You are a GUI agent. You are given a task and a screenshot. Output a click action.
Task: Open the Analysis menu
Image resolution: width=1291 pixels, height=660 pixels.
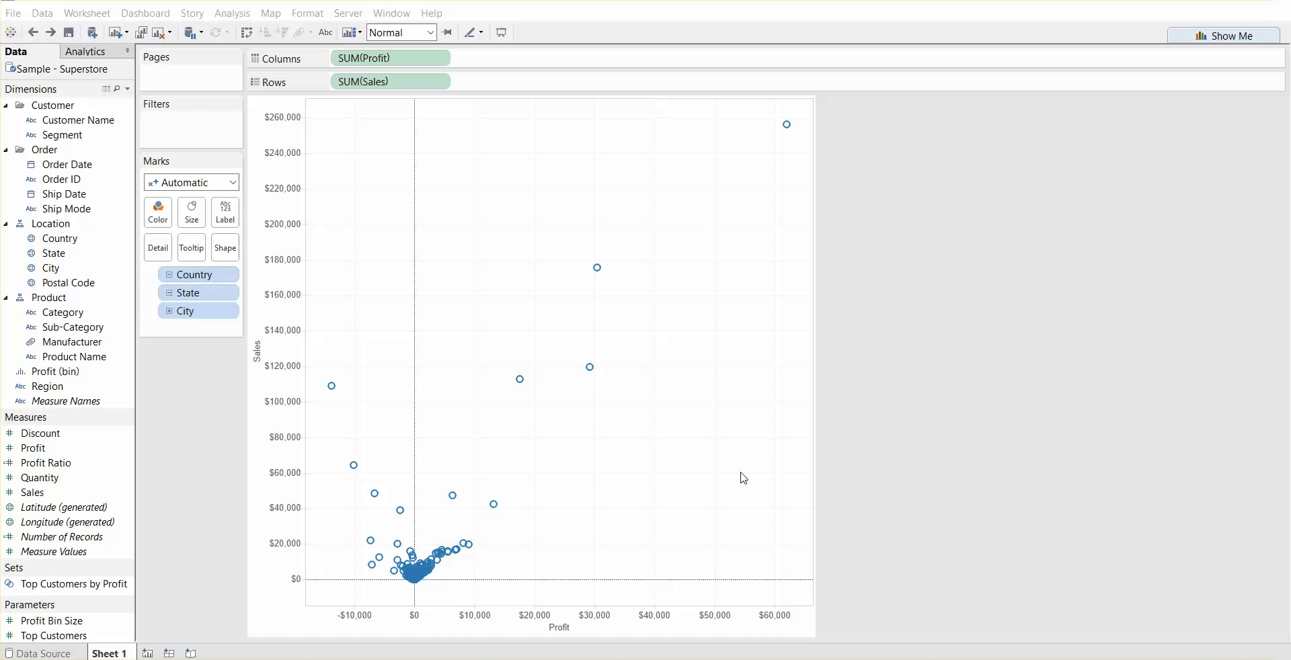pos(232,13)
